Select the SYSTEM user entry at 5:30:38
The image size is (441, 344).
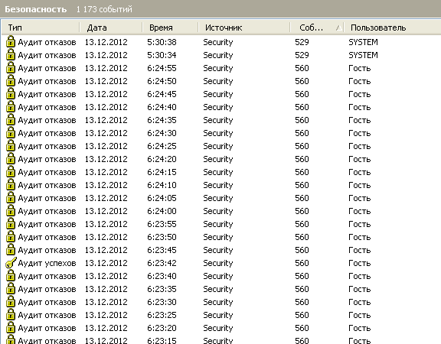tap(363, 42)
